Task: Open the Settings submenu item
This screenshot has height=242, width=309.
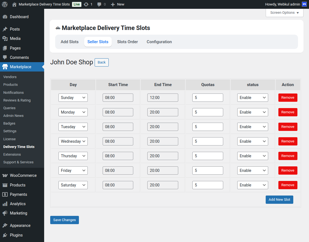Action: (x=10, y=131)
